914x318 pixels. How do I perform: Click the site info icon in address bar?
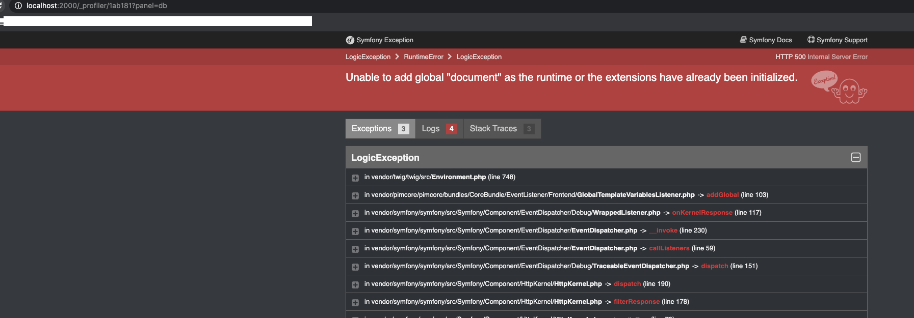pos(18,6)
